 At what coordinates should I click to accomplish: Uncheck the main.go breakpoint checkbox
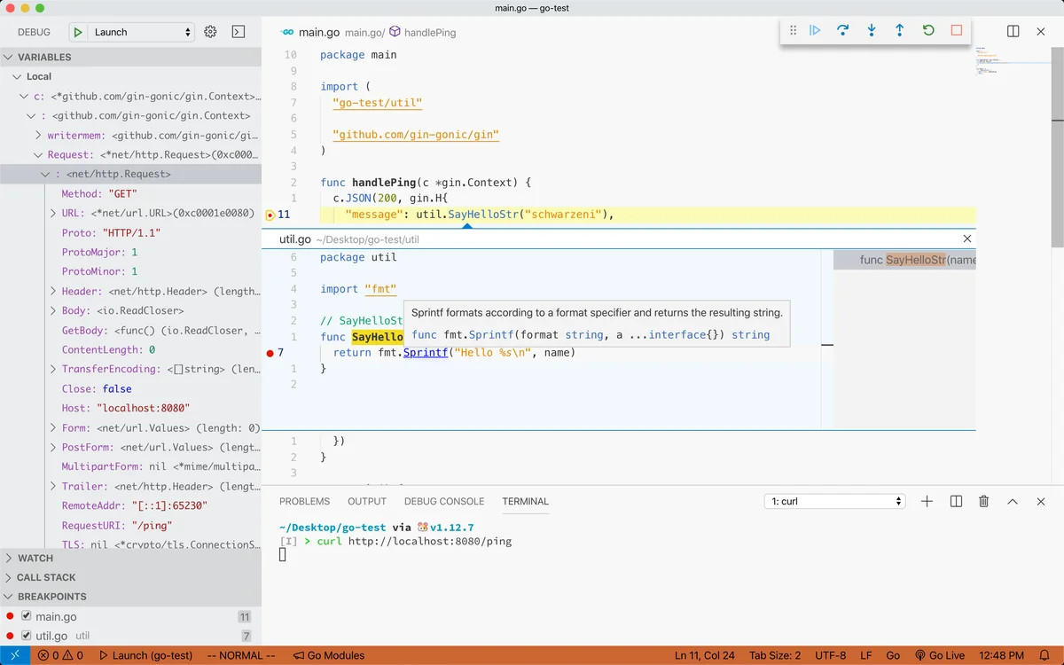coord(26,616)
